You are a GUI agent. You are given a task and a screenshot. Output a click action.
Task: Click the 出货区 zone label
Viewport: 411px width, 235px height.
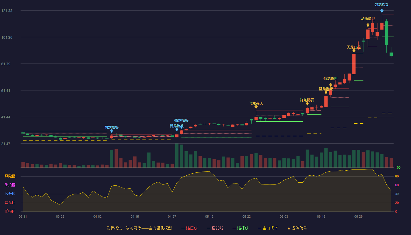point(10,185)
